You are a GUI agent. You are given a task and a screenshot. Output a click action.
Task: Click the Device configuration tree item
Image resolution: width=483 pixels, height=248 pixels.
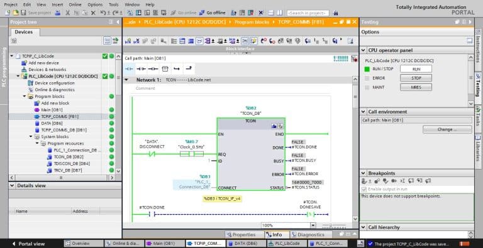pyautogui.click(x=55, y=83)
